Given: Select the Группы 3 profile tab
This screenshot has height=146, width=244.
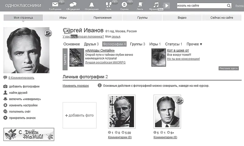Looking at the screenshot, I should [x=138, y=44].
